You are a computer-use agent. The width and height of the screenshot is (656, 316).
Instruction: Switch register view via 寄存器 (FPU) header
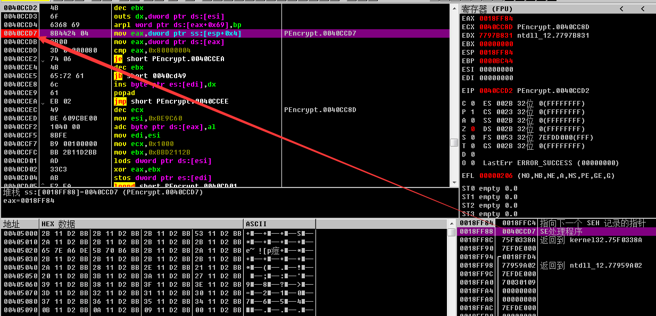(x=487, y=9)
